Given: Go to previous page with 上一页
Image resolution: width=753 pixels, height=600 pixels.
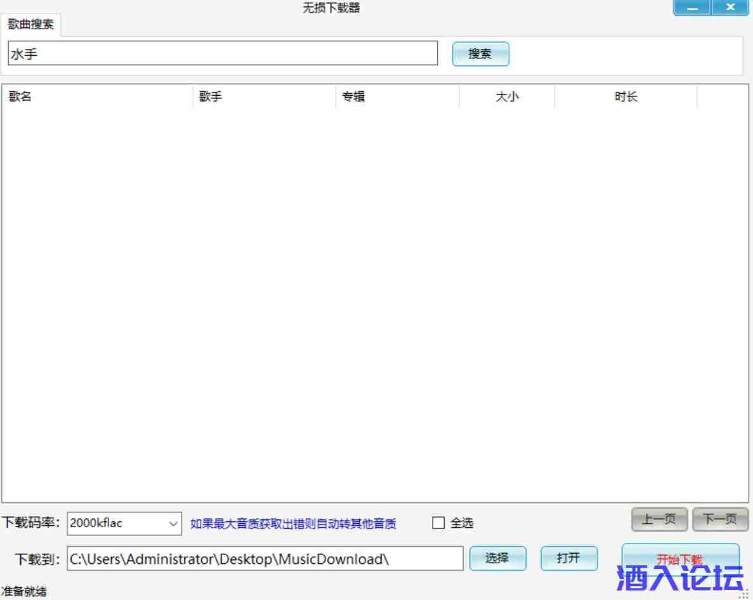Looking at the screenshot, I should [x=659, y=519].
